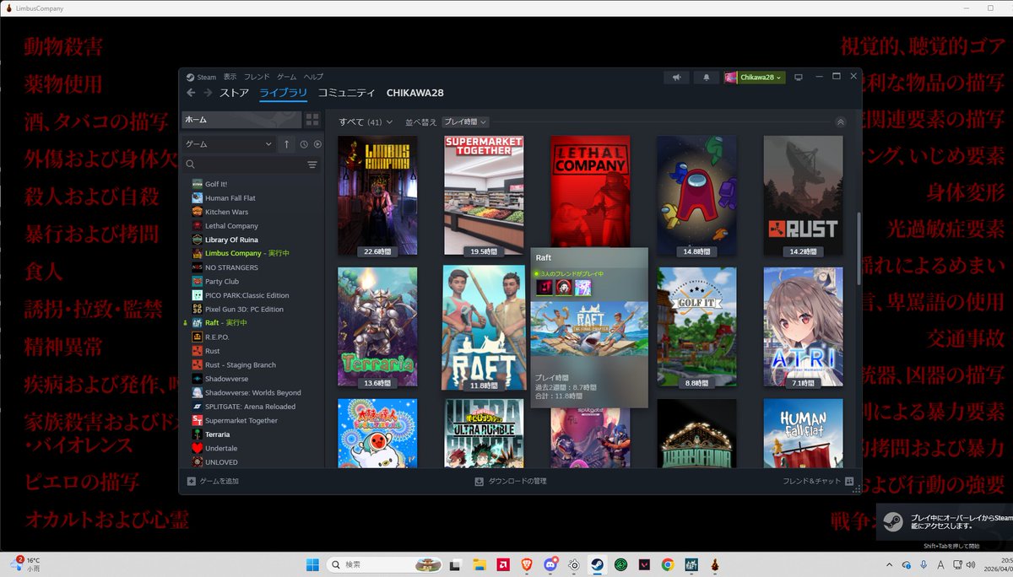1013x577 pixels.
Task: Open the Limbus Company cover thumbnail
Action: [377, 196]
